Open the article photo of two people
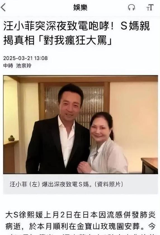The width and height of the screenshot is (160, 235). pos(81,125)
